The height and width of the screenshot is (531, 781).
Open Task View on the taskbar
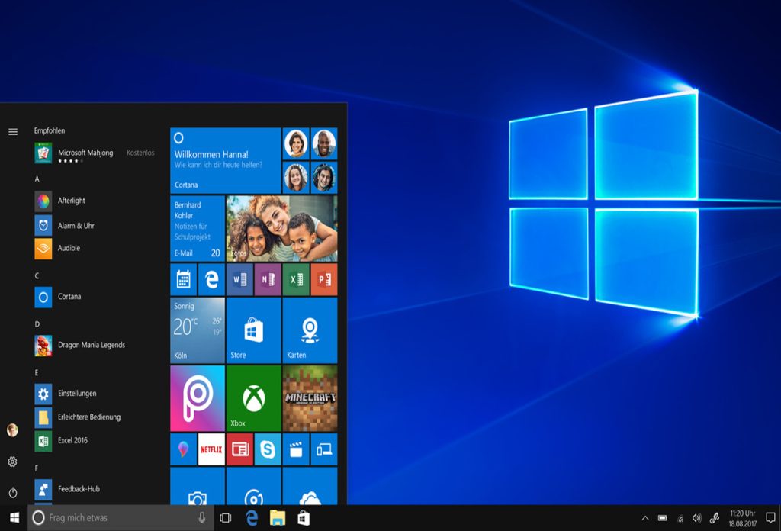(x=225, y=518)
